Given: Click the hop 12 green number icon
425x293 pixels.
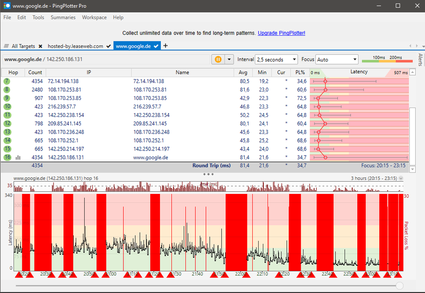Looking at the screenshot, I should [7, 123].
